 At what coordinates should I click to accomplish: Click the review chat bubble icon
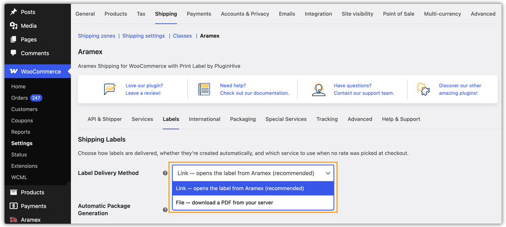click(110, 89)
